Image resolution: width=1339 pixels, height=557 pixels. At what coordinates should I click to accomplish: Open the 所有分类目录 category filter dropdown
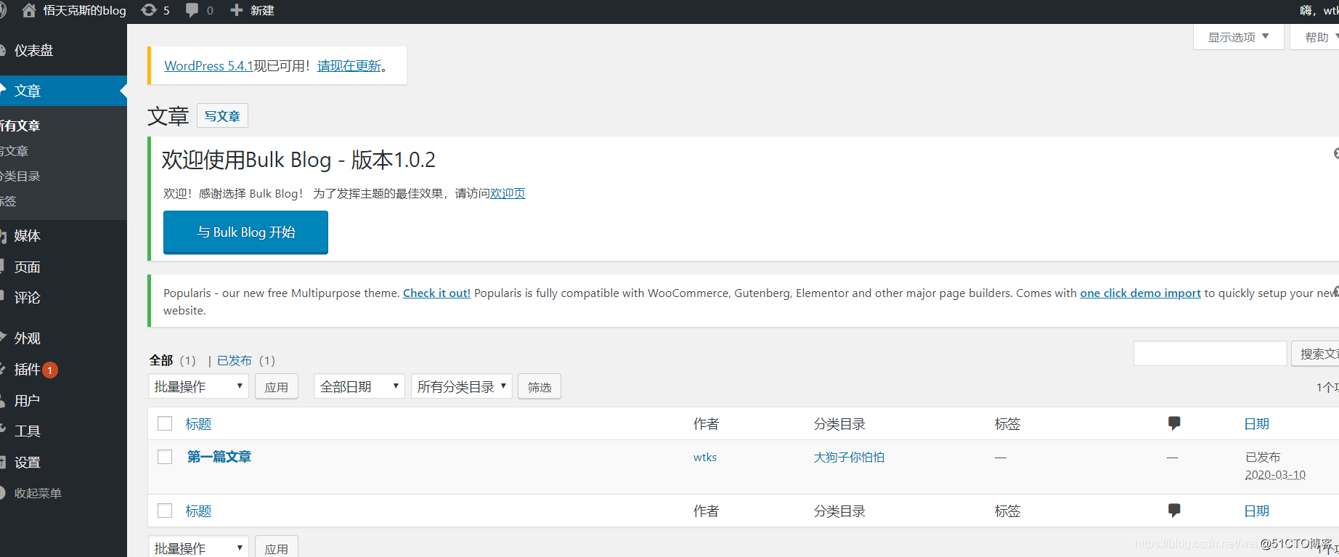point(462,386)
